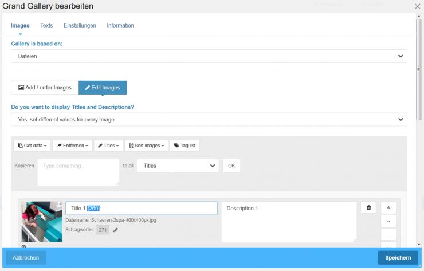
Task: Click the trash icon to delete image
Action: coord(368,208)
